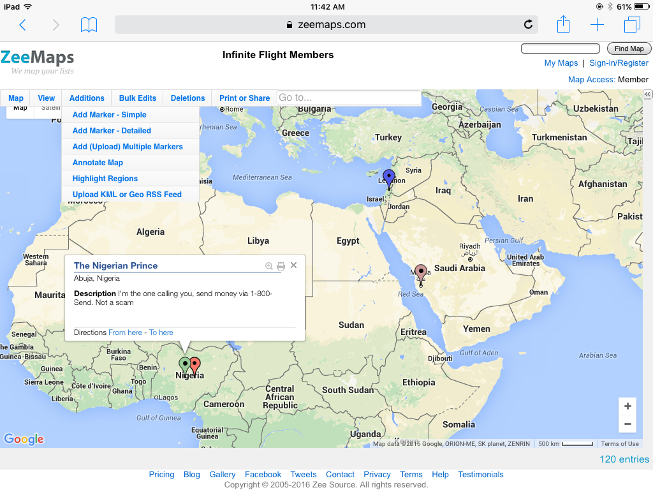Collapse the side panel with double-arrow icon
Image resolution: width=653 pixels, height=490 pixels.
click(647, 94)
